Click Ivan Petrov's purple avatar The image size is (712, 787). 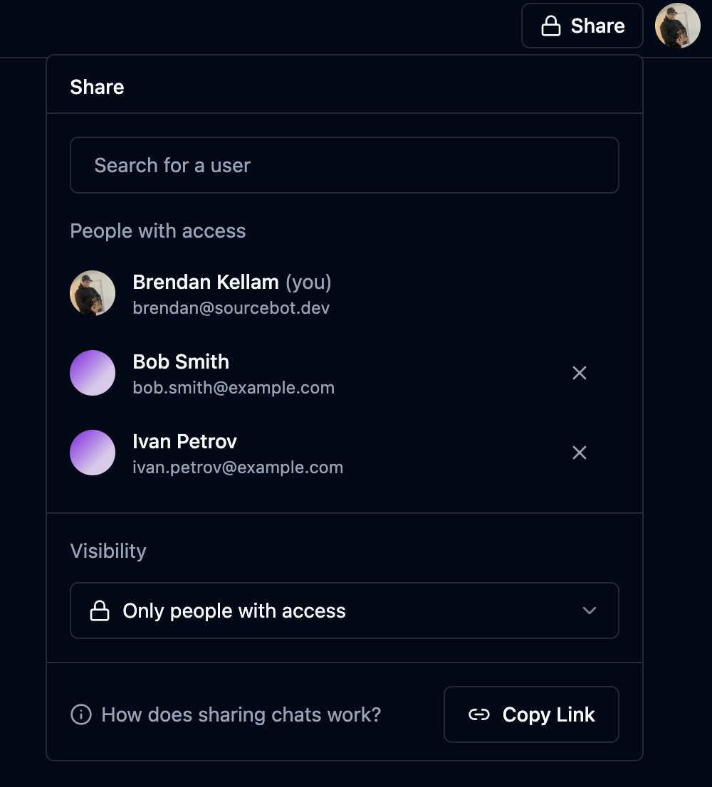point(92,452)
